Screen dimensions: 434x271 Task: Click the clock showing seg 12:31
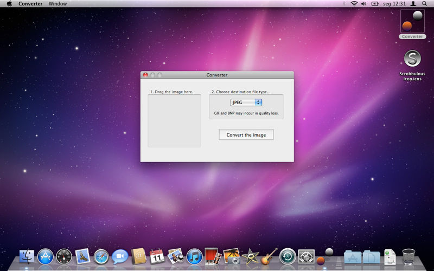394,4
